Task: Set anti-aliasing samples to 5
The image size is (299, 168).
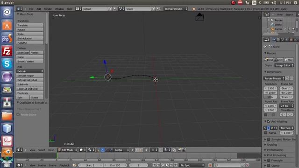Action: [265, 128]
